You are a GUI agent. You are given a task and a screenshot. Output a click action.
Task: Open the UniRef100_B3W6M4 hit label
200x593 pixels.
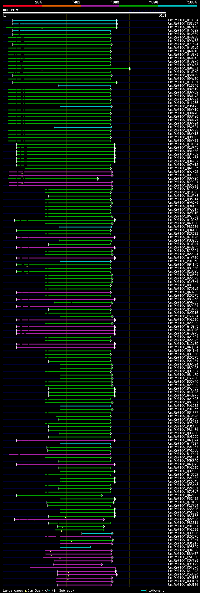click(183, 275)
